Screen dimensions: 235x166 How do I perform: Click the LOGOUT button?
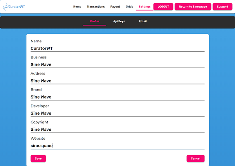point(163,7)
